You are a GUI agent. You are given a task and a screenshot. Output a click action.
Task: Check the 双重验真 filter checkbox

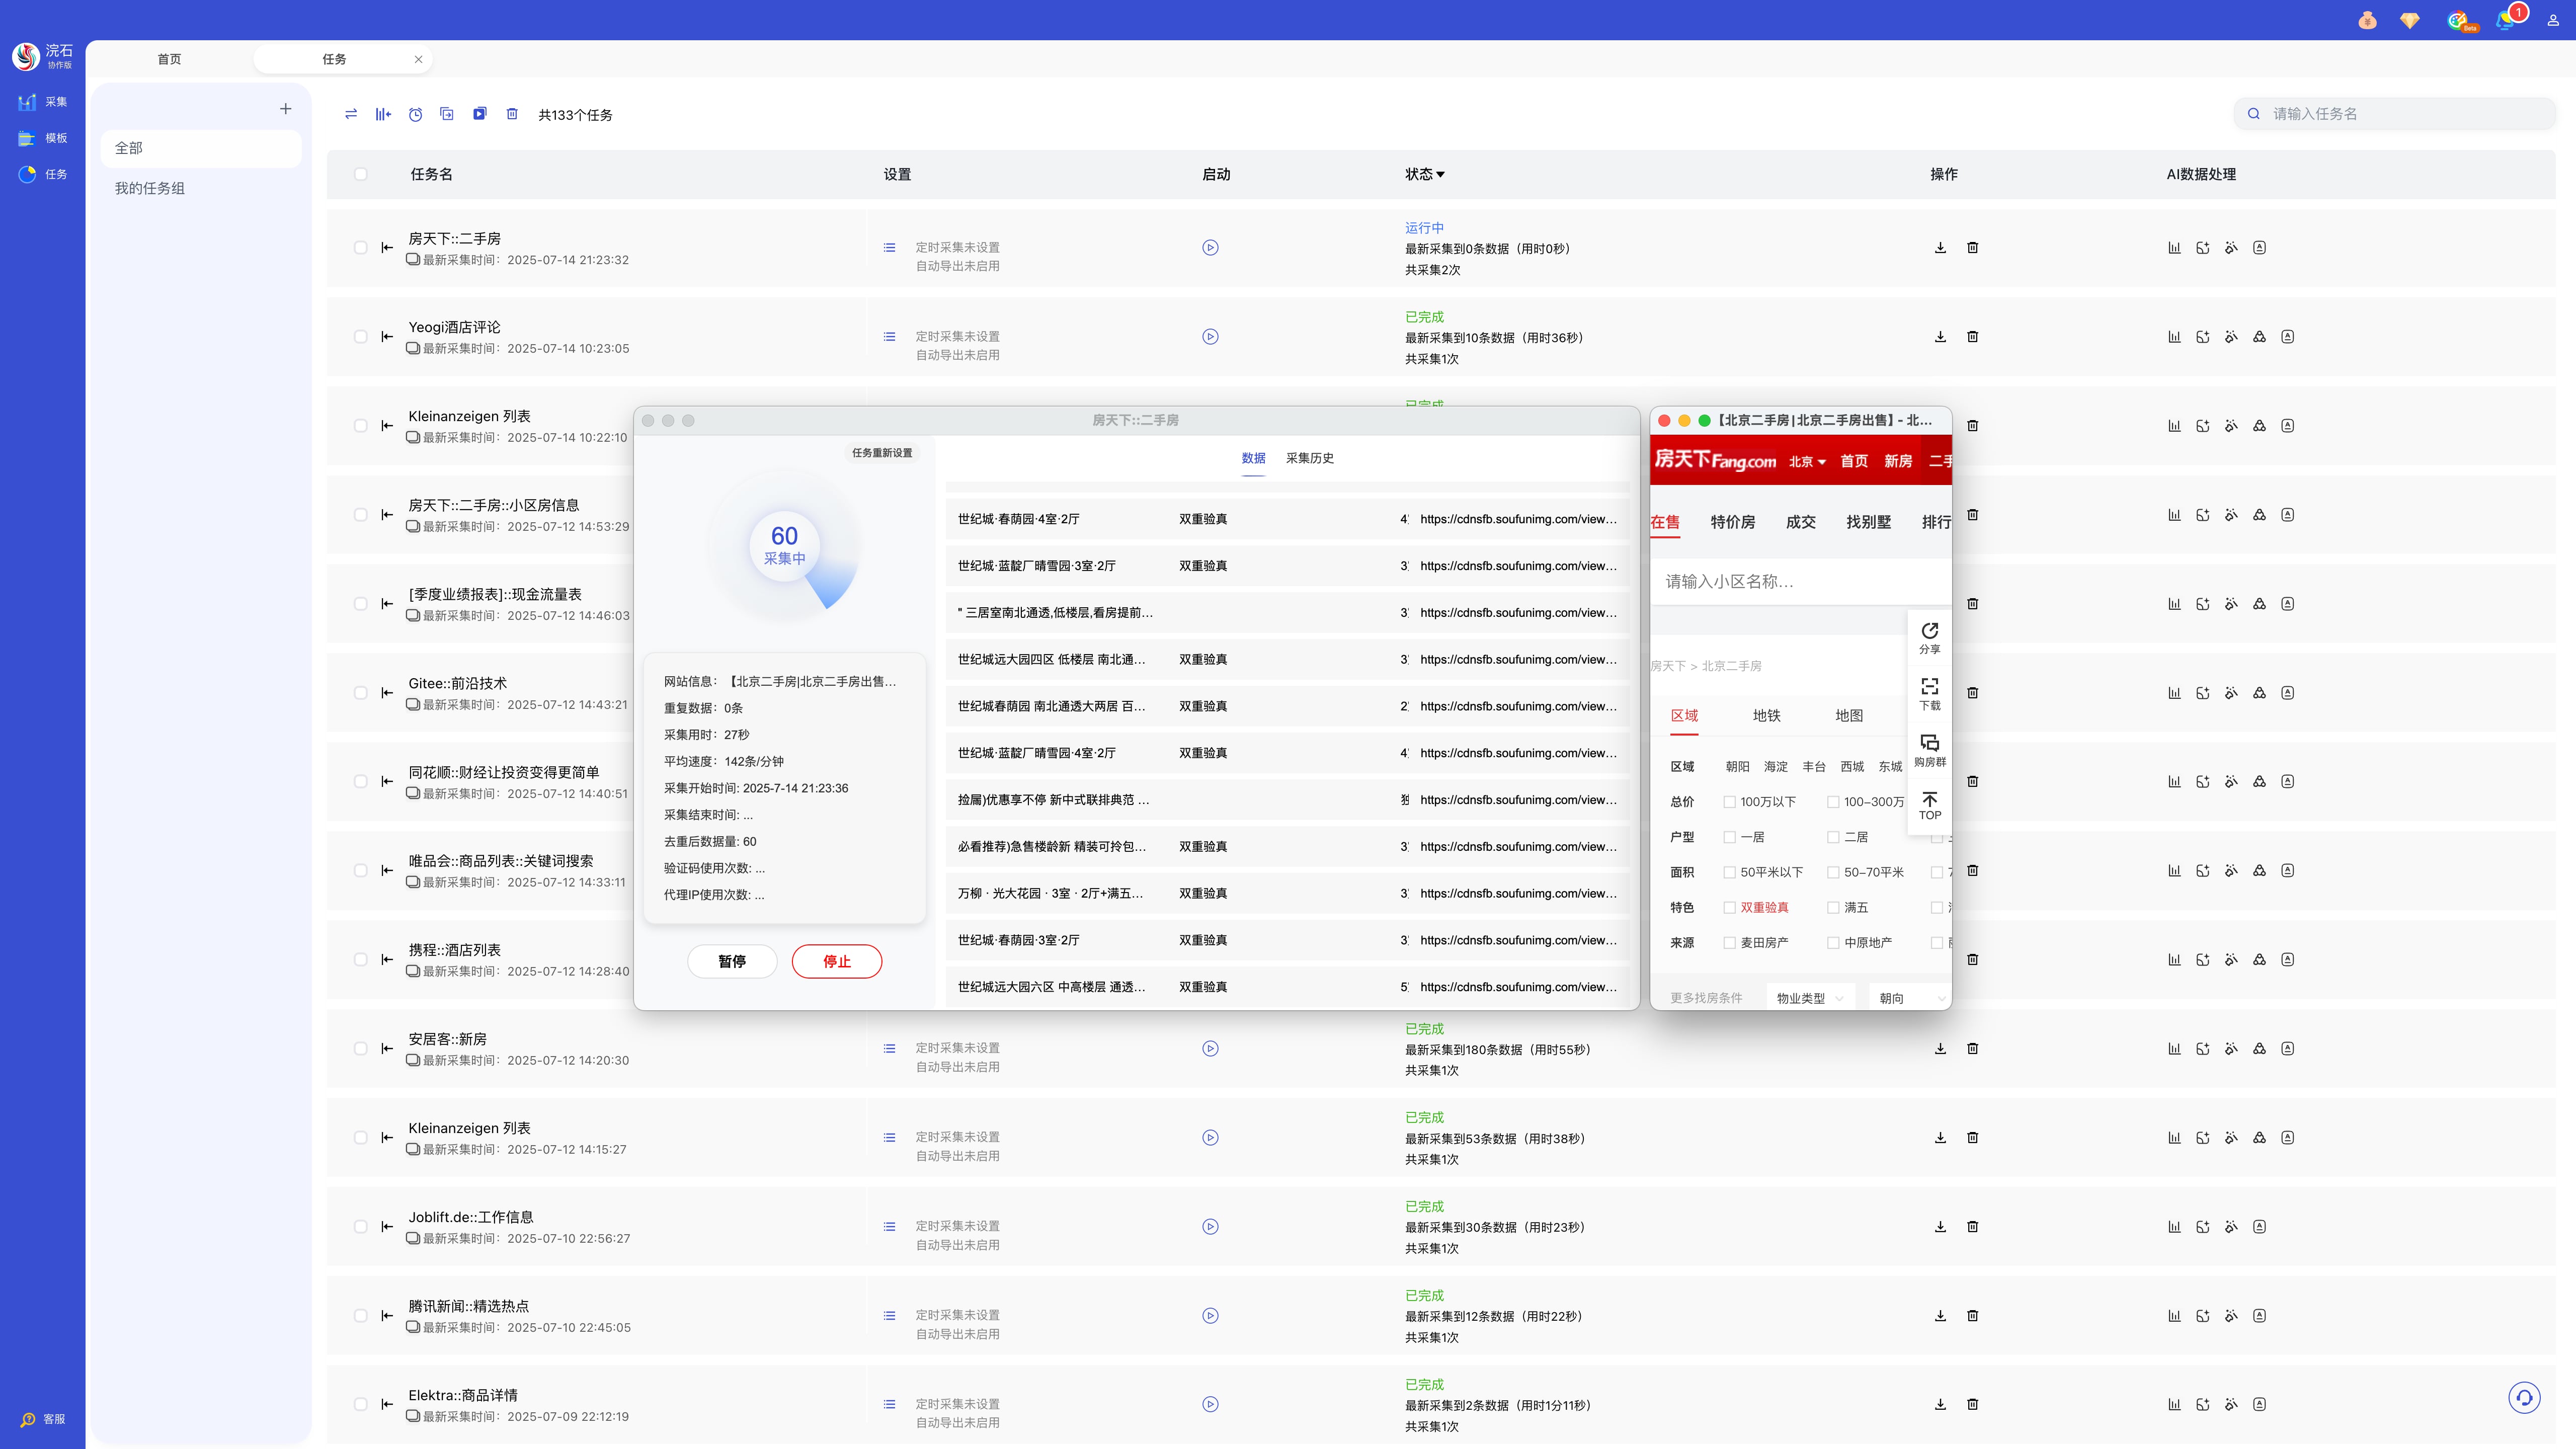[x=1729, y=908]
